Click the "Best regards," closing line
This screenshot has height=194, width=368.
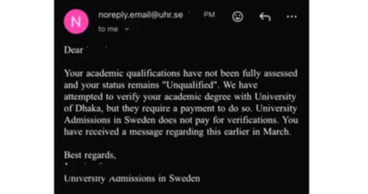pos(90,155)
